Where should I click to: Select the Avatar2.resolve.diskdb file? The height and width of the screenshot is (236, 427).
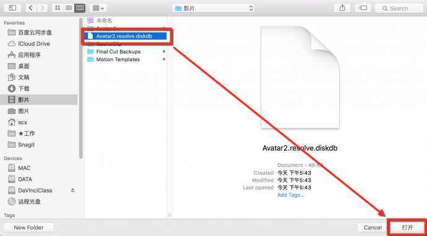[126, 36]
